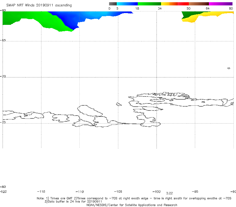The width and height of the screenshot is (236, 207).
Task: Click the dark blue wind region on the map
Action: (x=68, y=19)
